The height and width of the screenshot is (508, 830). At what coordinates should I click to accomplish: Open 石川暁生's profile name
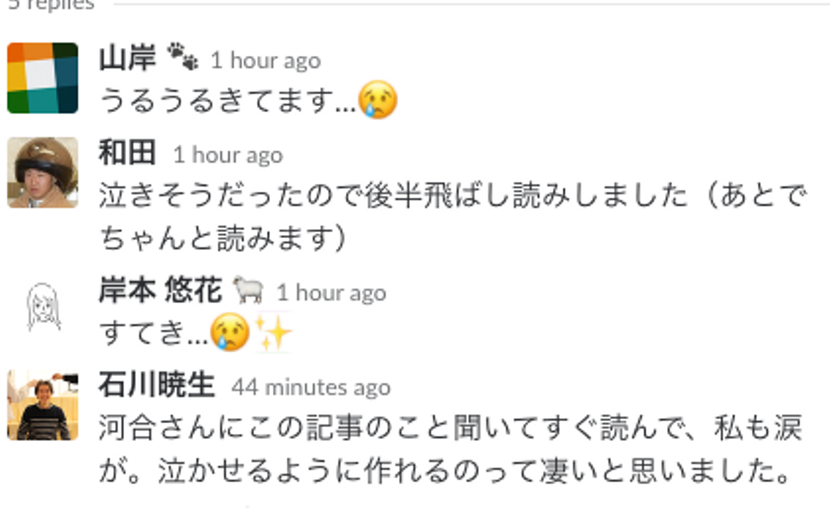click(157, 385)
